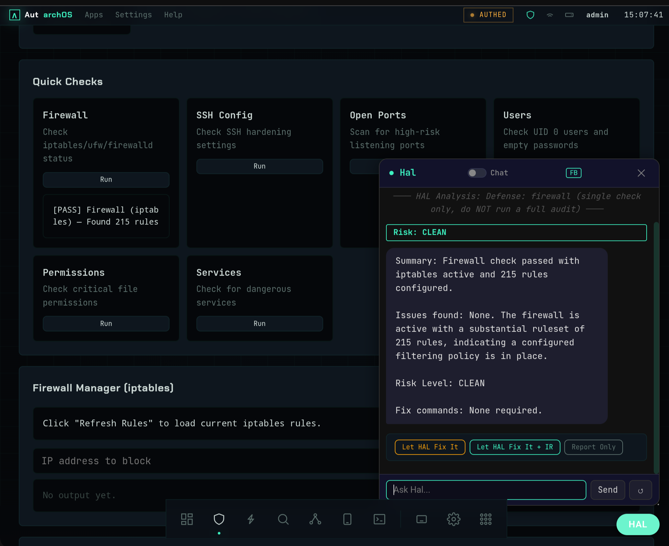The image size is (669, 546).
Task: Click the HAL Analysis header line
Action: tap(517, 203)
